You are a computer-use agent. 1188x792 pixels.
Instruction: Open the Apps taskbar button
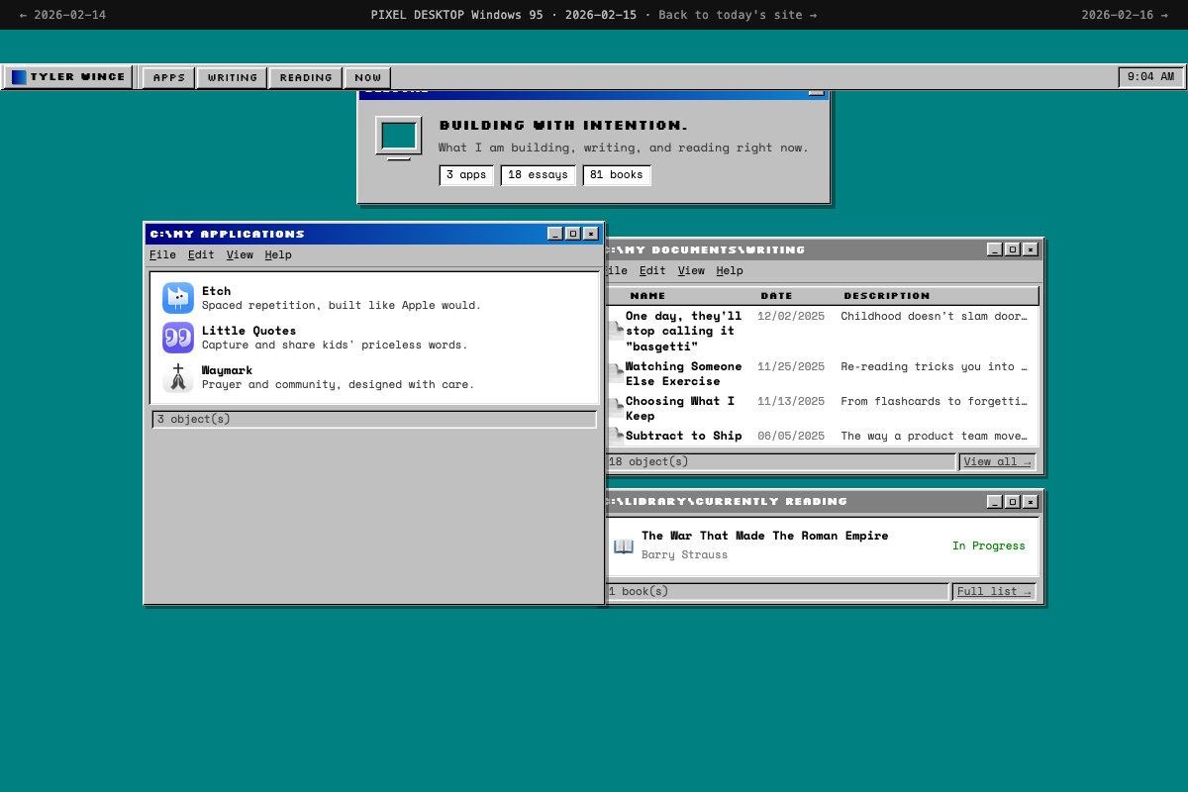coord(169,77)
